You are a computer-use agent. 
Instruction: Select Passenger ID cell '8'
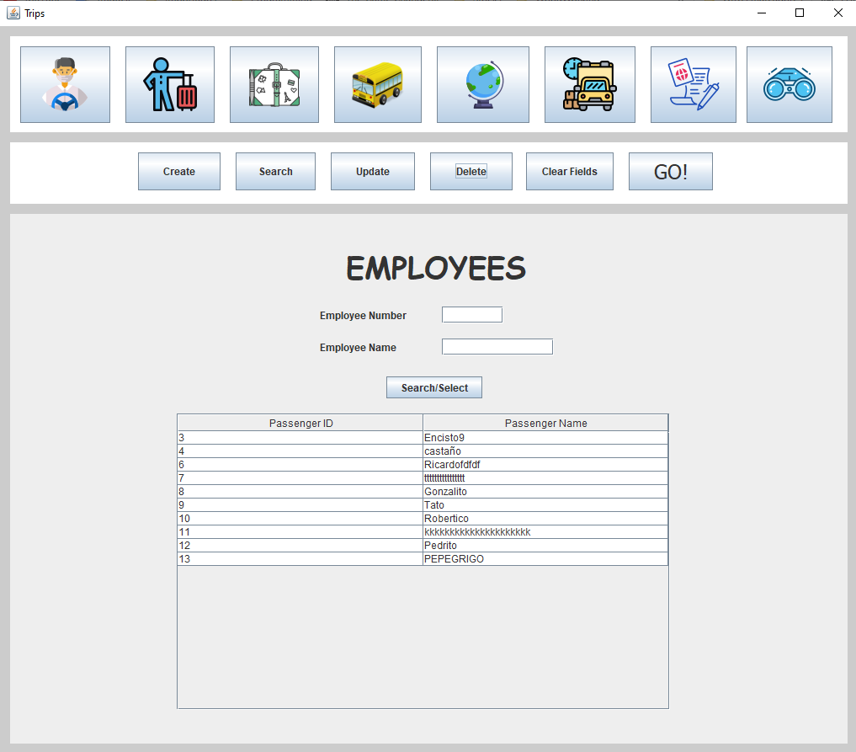pos(300,492)
